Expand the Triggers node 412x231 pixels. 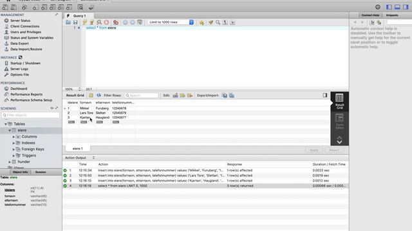point(14,155)
